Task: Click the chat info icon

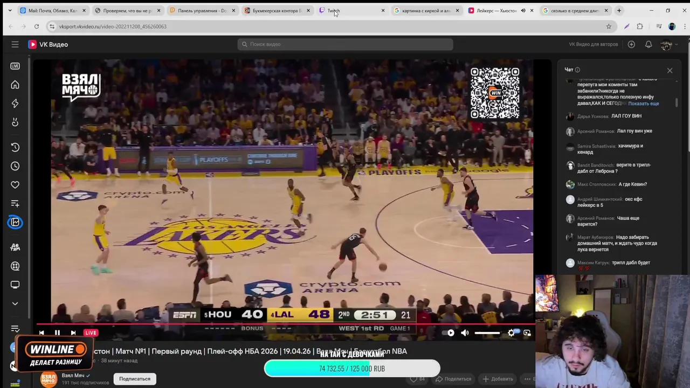Action: coord(577,70)
